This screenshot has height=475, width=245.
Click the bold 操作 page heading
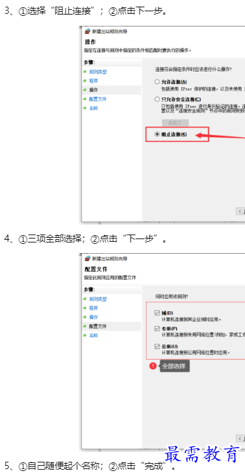(90, 42)
